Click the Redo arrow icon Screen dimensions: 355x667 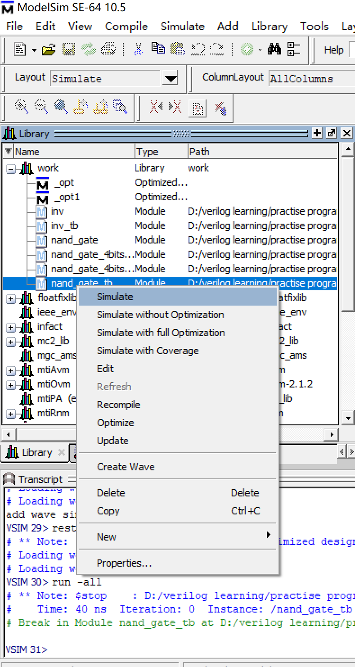[218, 49]
